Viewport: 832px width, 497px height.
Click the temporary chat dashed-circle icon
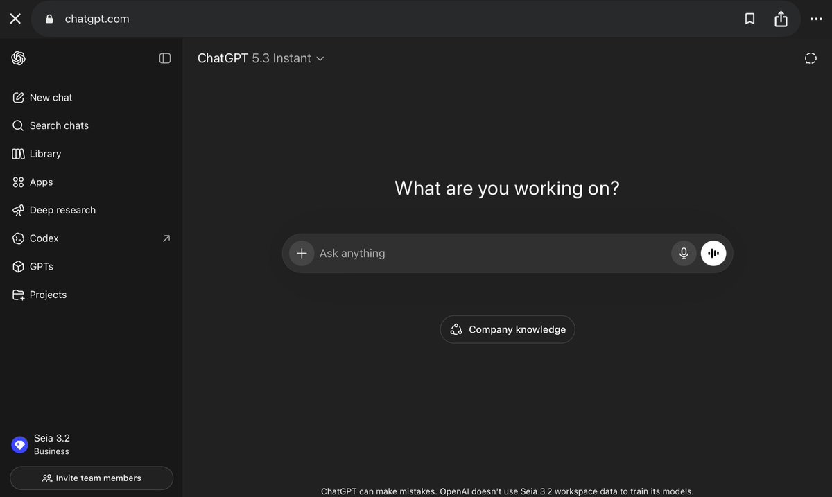tap(811, 58)
